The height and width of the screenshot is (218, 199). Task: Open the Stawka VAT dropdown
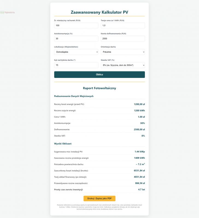(x=123, y=65)
